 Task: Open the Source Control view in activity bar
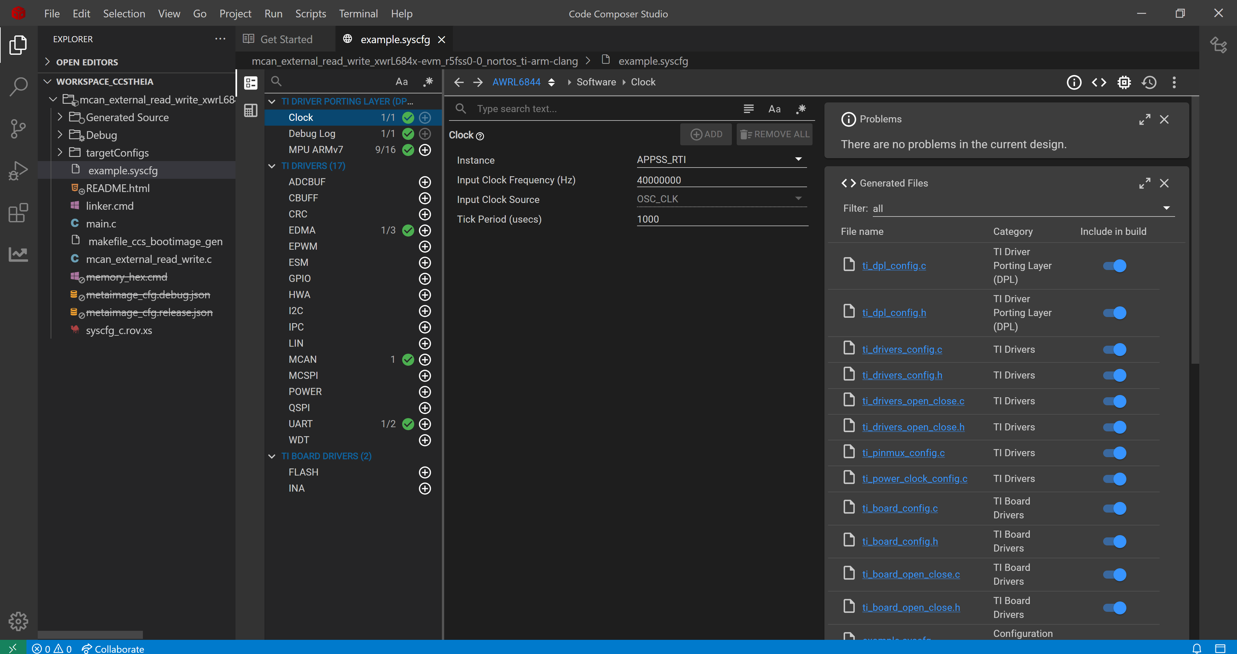[18, 129]
